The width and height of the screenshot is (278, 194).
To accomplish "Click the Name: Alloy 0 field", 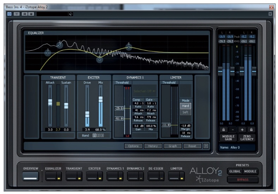I will coord(237,148).
